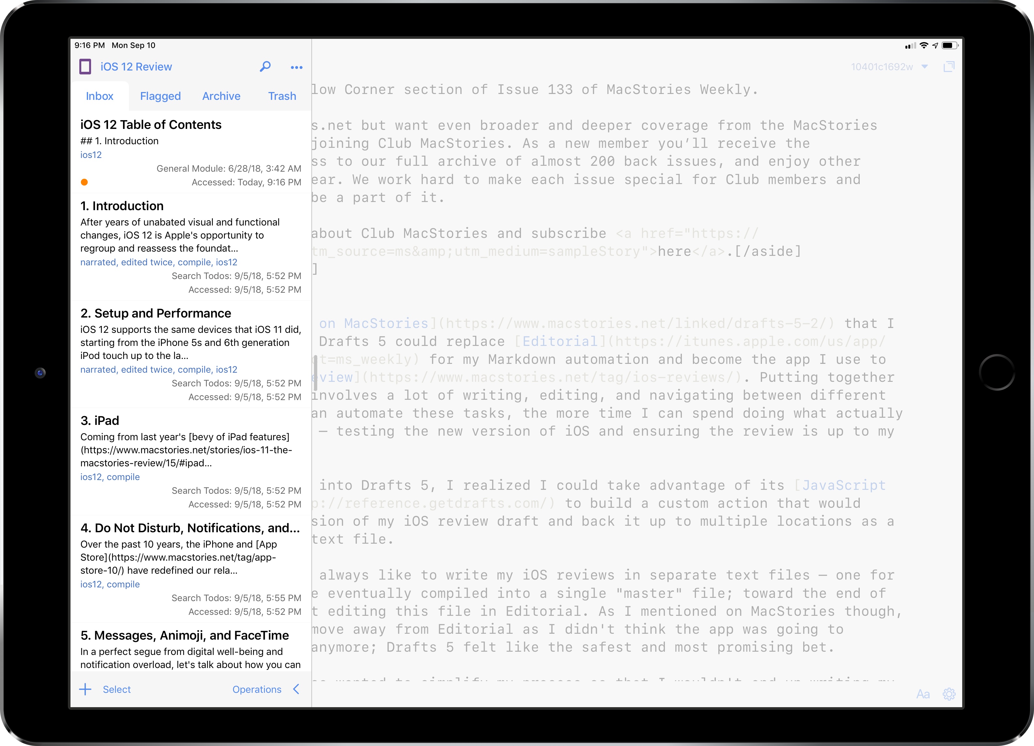Viewport: 1034px width, 746px height.
Task: Open the iOS 12 Review workspace selector
Action: coord(136,67)
